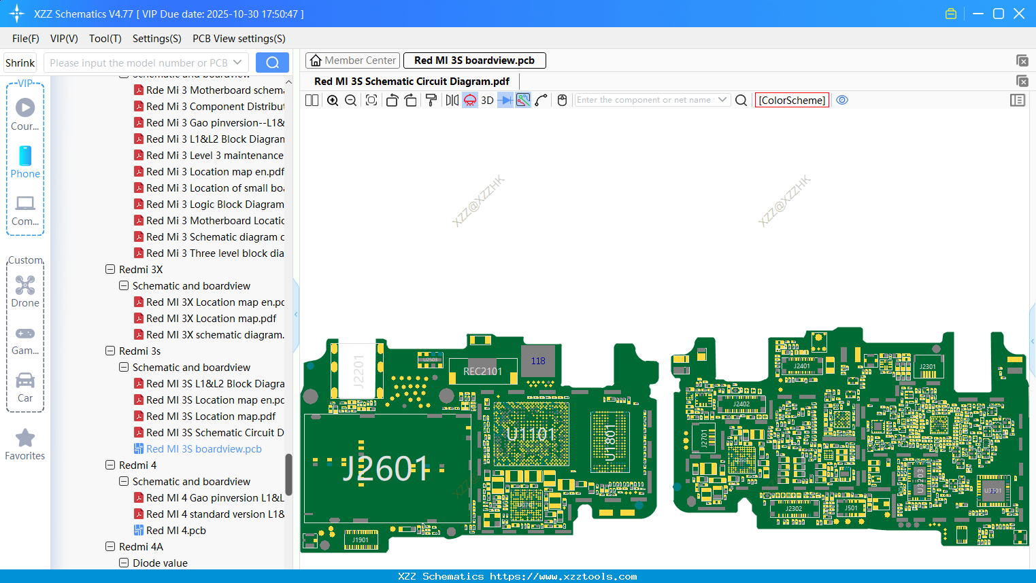Collapse the left panel splitter arrow
This screenshot has width=1036, height=583.
pyautogui.click(x=296, y=315)
